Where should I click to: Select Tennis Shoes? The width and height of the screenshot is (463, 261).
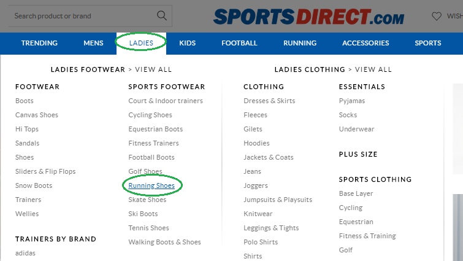point(149,228)
